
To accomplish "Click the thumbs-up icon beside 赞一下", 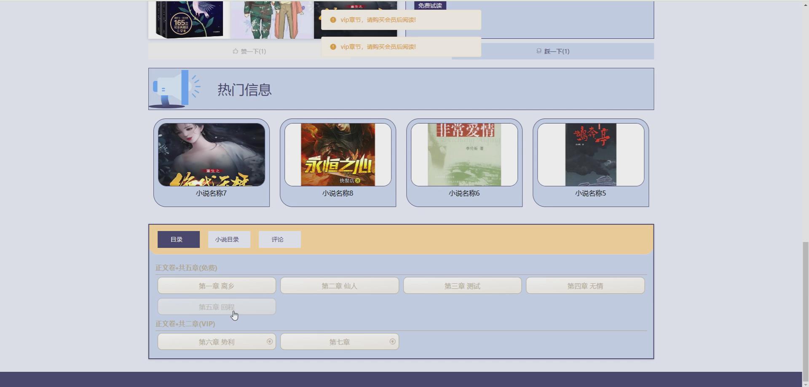I will [235, 51].
